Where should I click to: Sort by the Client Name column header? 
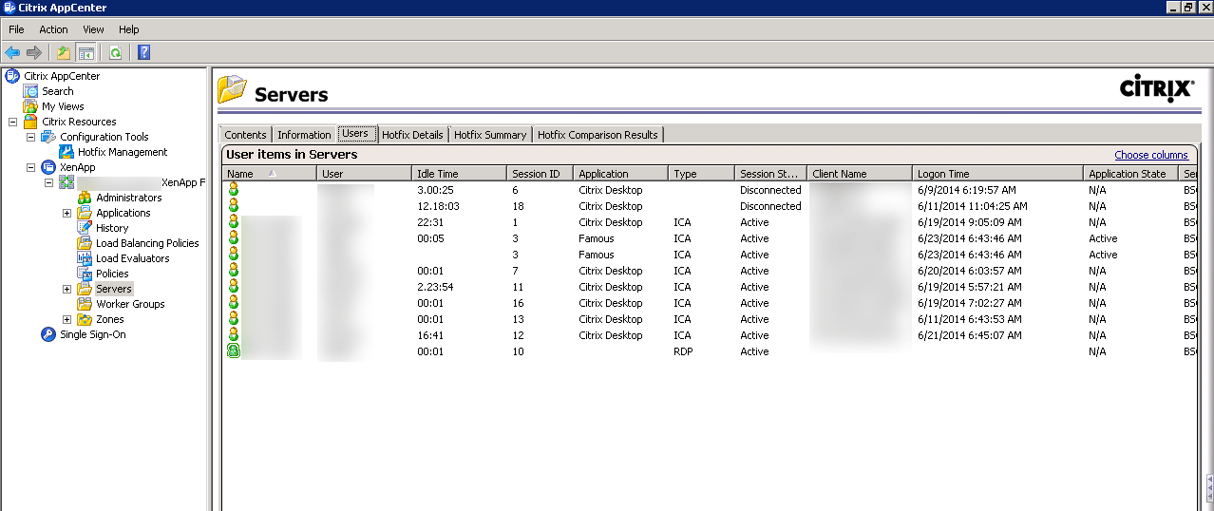(x=859, y=174)
